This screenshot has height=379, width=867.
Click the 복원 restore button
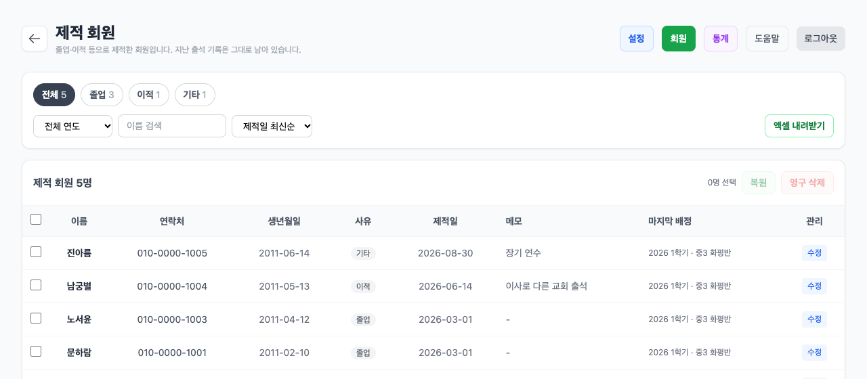[x=759, y=183]
